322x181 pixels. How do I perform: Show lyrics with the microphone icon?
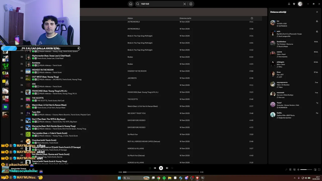286,170
